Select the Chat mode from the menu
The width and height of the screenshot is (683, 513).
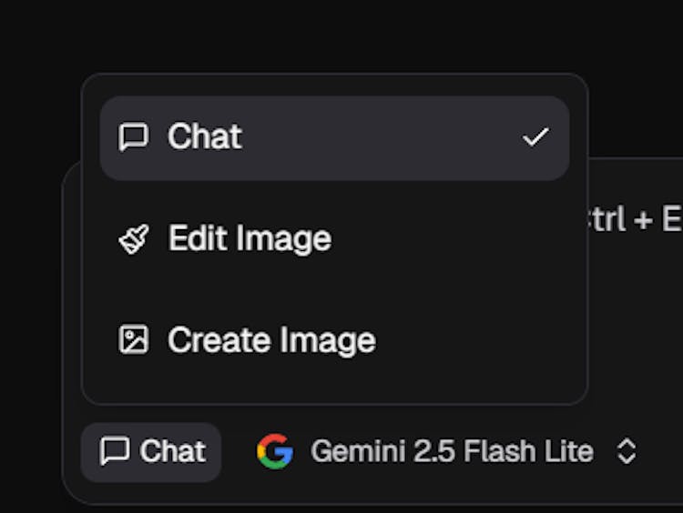(333, 137)
